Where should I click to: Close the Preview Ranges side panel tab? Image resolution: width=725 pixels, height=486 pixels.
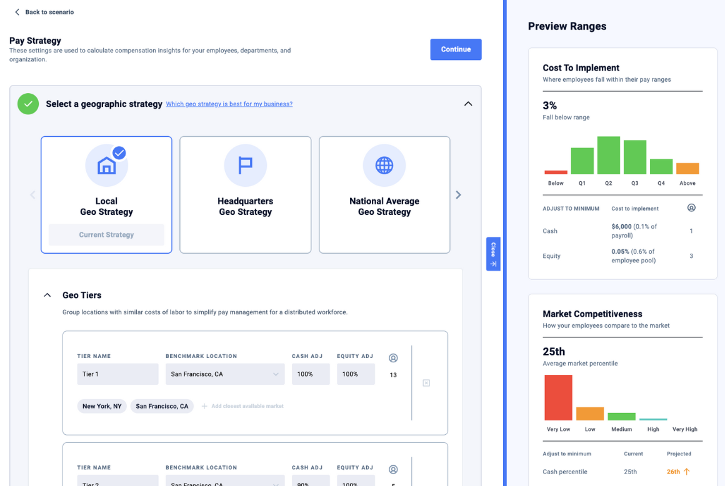[x=493, y=254]
